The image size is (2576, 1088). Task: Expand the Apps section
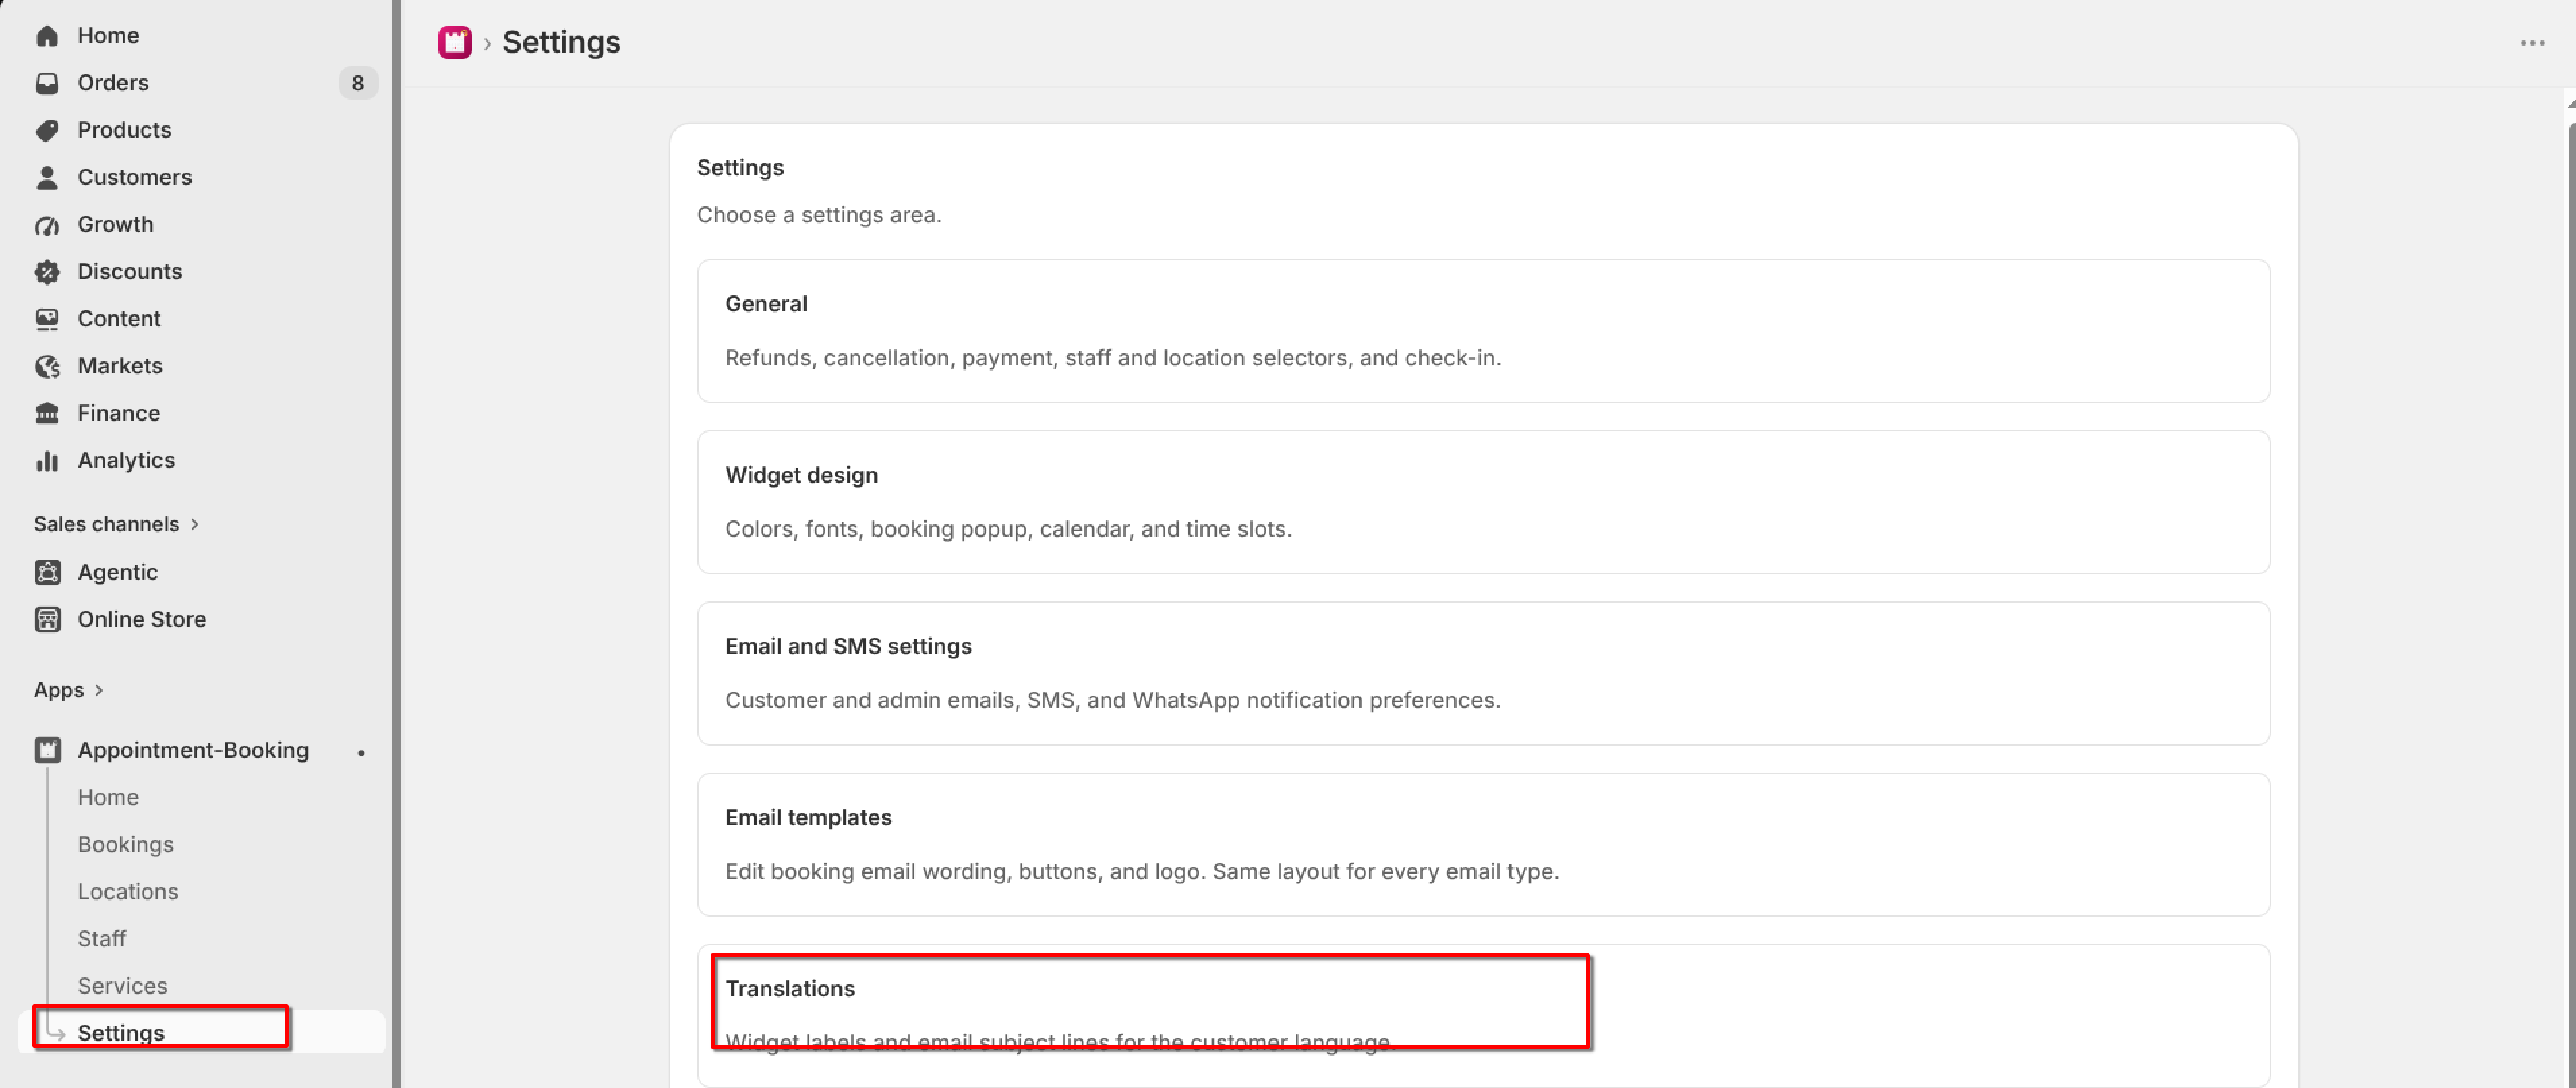[x=68, y=690]
